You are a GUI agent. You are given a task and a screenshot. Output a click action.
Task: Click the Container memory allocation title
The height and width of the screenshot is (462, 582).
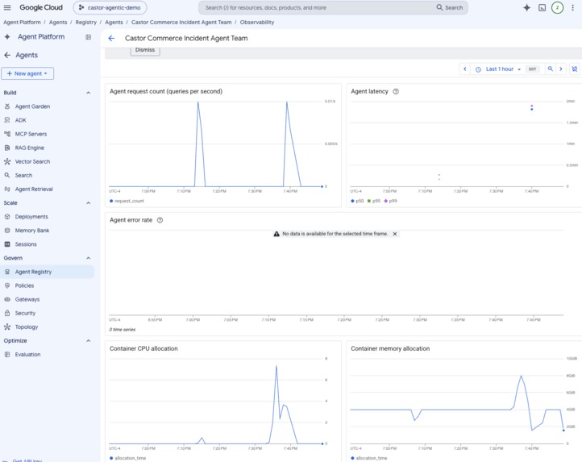pos(390,349)
